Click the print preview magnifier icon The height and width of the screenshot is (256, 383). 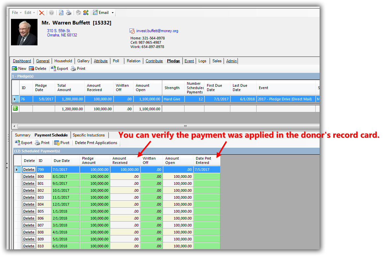click(61, 13)
